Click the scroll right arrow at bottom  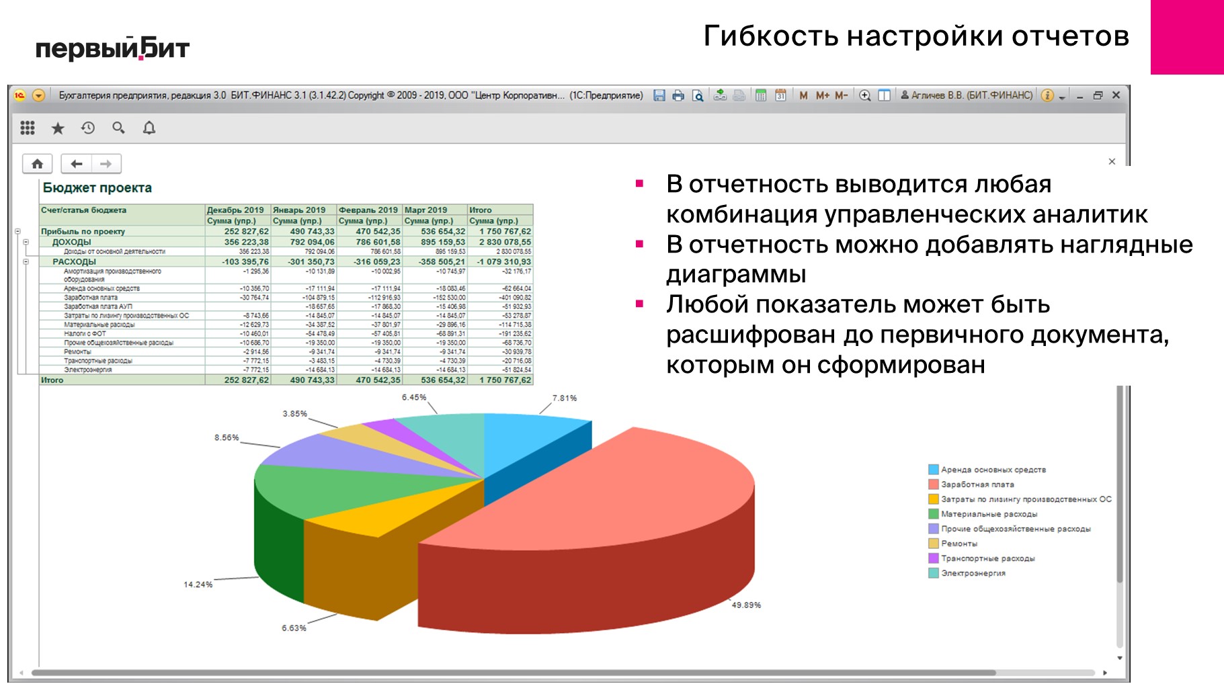coord(1104,673)
